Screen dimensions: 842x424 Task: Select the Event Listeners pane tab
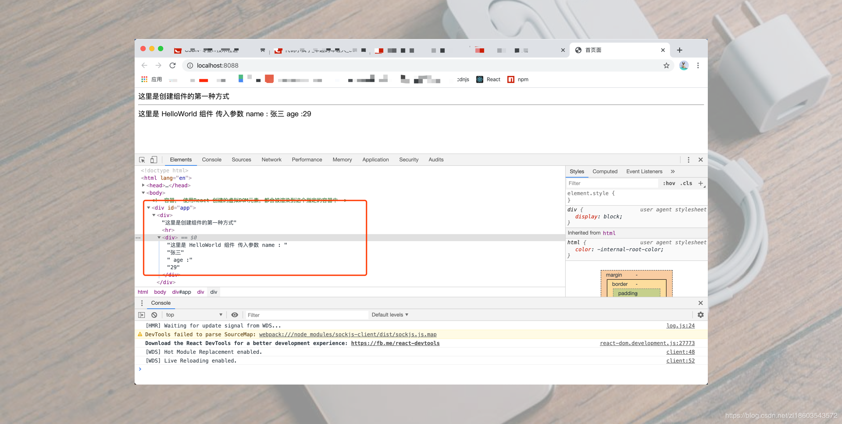(644, 171)
